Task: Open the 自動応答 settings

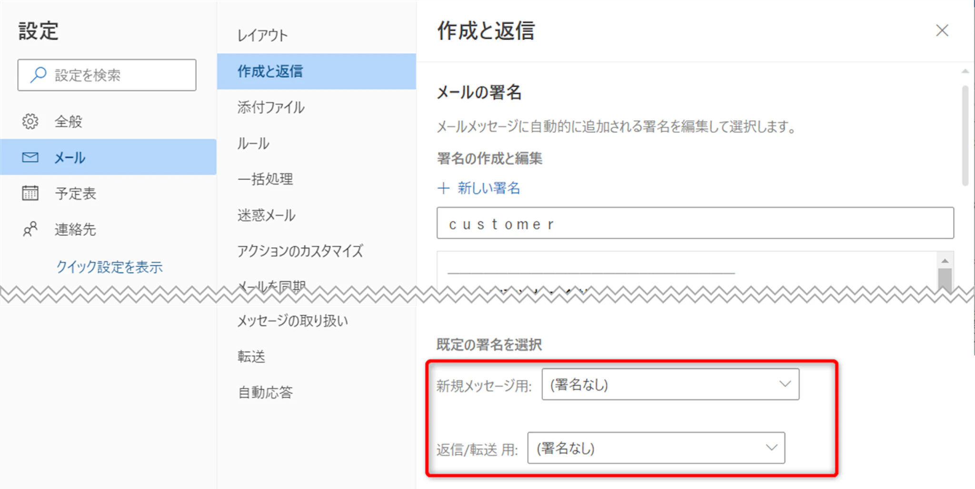Action: coord(266,392)
